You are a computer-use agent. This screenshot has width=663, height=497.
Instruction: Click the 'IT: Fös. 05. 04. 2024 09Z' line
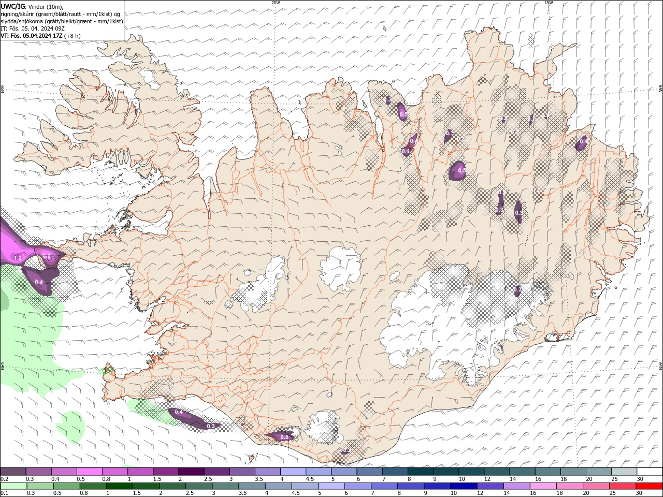pos(33,28)
